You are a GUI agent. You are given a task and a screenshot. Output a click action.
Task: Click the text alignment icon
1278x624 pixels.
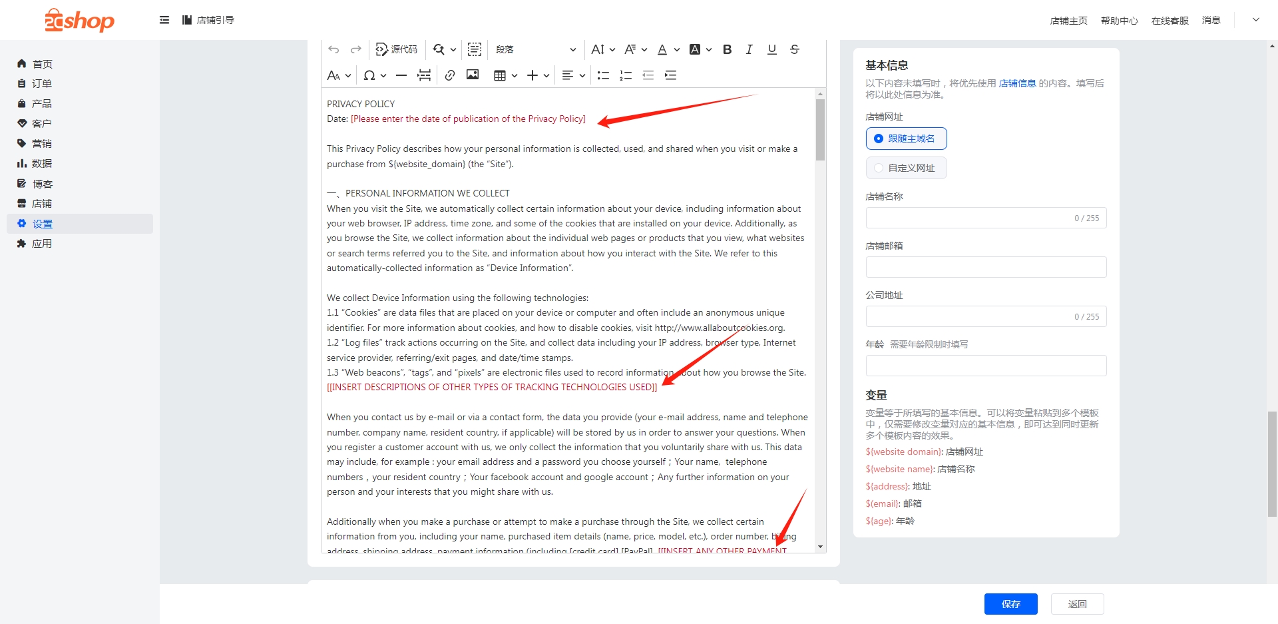[x=568, y=75]
